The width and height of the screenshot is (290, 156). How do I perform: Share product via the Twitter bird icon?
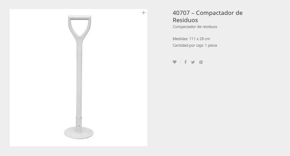[193, 62]
